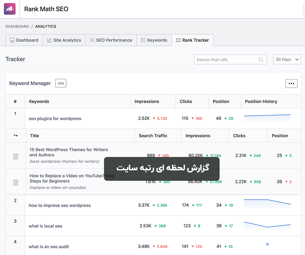Image resolution: width=305 pixels, height=255 pixels.
Task: Click the position dot for what is an seo audit
Action: [x=267, y=244]
